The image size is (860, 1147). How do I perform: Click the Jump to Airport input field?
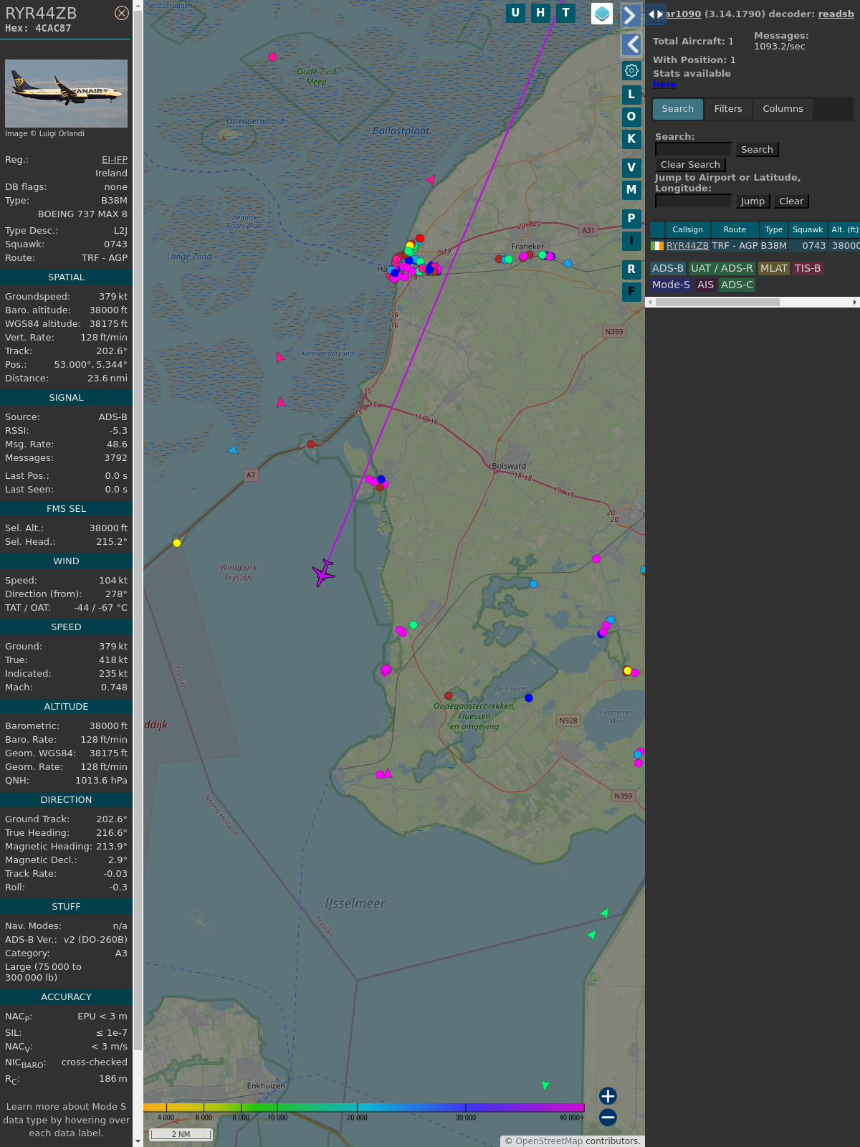click(693, 201)
